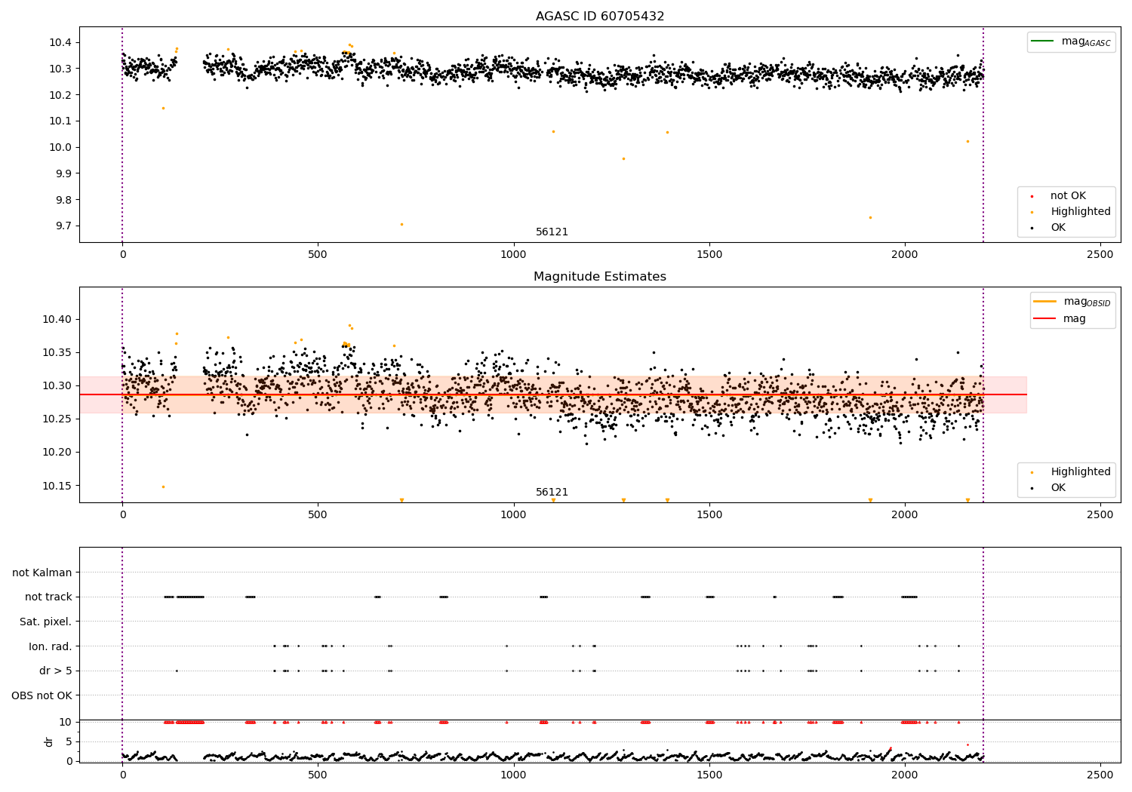Click the mag AGASC legend entry
Screen dimensions: 1132x792
(x=1086, y=41)
